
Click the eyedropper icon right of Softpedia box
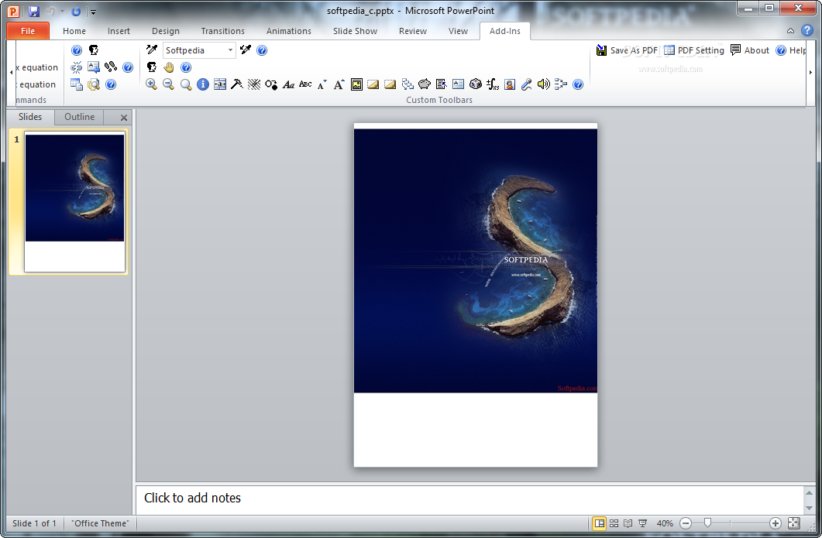246,50
